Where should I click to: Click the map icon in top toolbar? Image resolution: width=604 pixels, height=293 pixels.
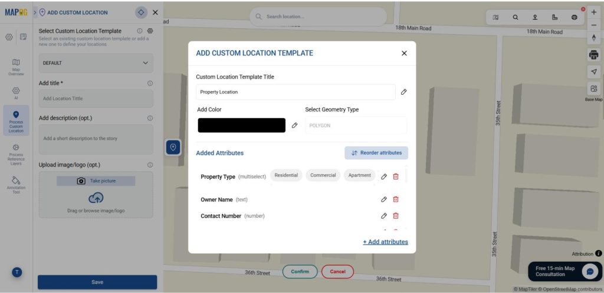click(495, 17)
